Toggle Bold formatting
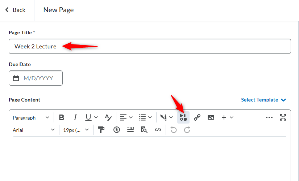299x181 pixels. tap(61, 117)
